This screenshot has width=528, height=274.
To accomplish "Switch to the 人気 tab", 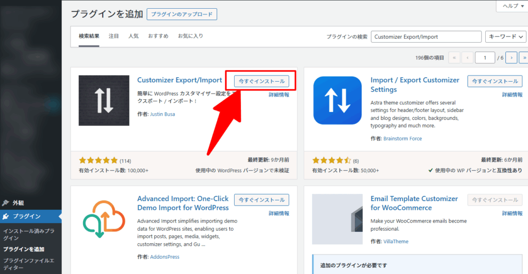I will [x=134, y=36].
